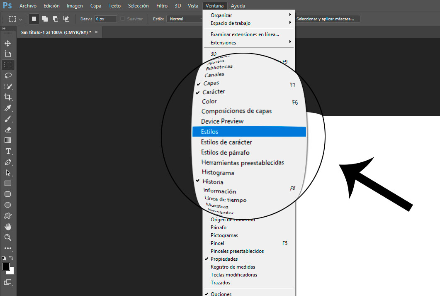Click the Desv. feather input field
This screenshot has height=296, width=440.
pyautogui.click(x=105, y=19)
